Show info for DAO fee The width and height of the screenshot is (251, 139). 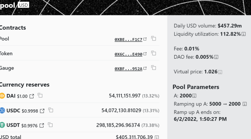coord(216,57)
